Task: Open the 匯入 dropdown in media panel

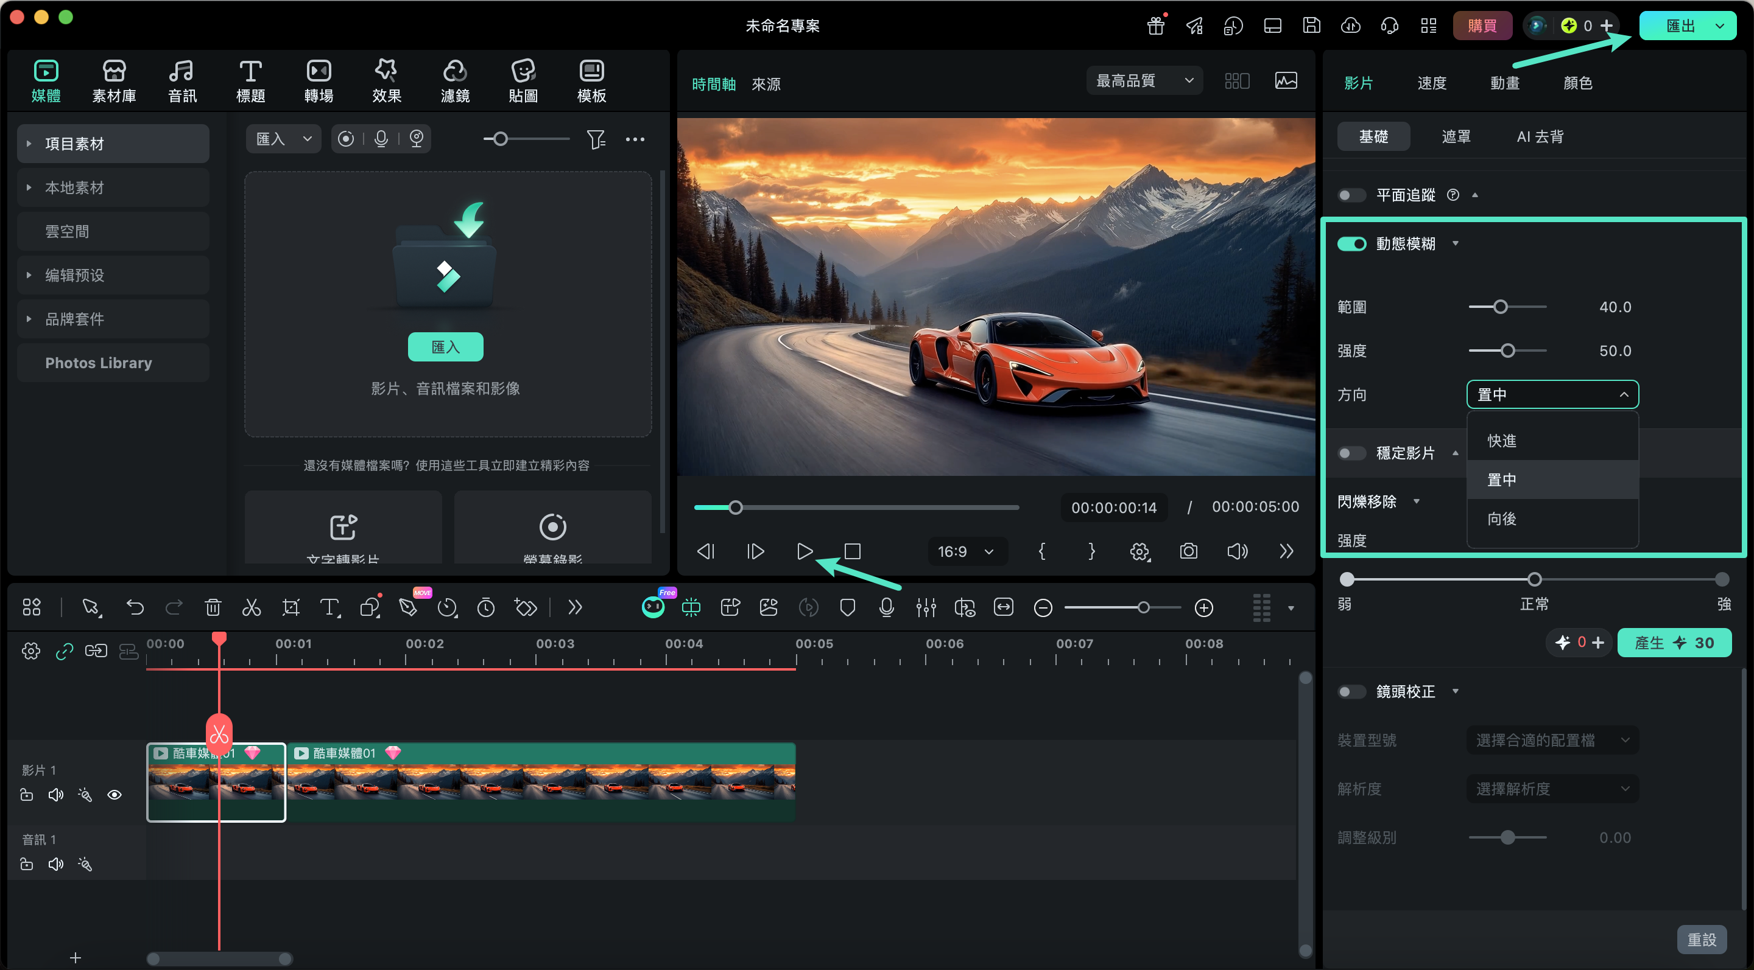Action: (x=283, y=139)
